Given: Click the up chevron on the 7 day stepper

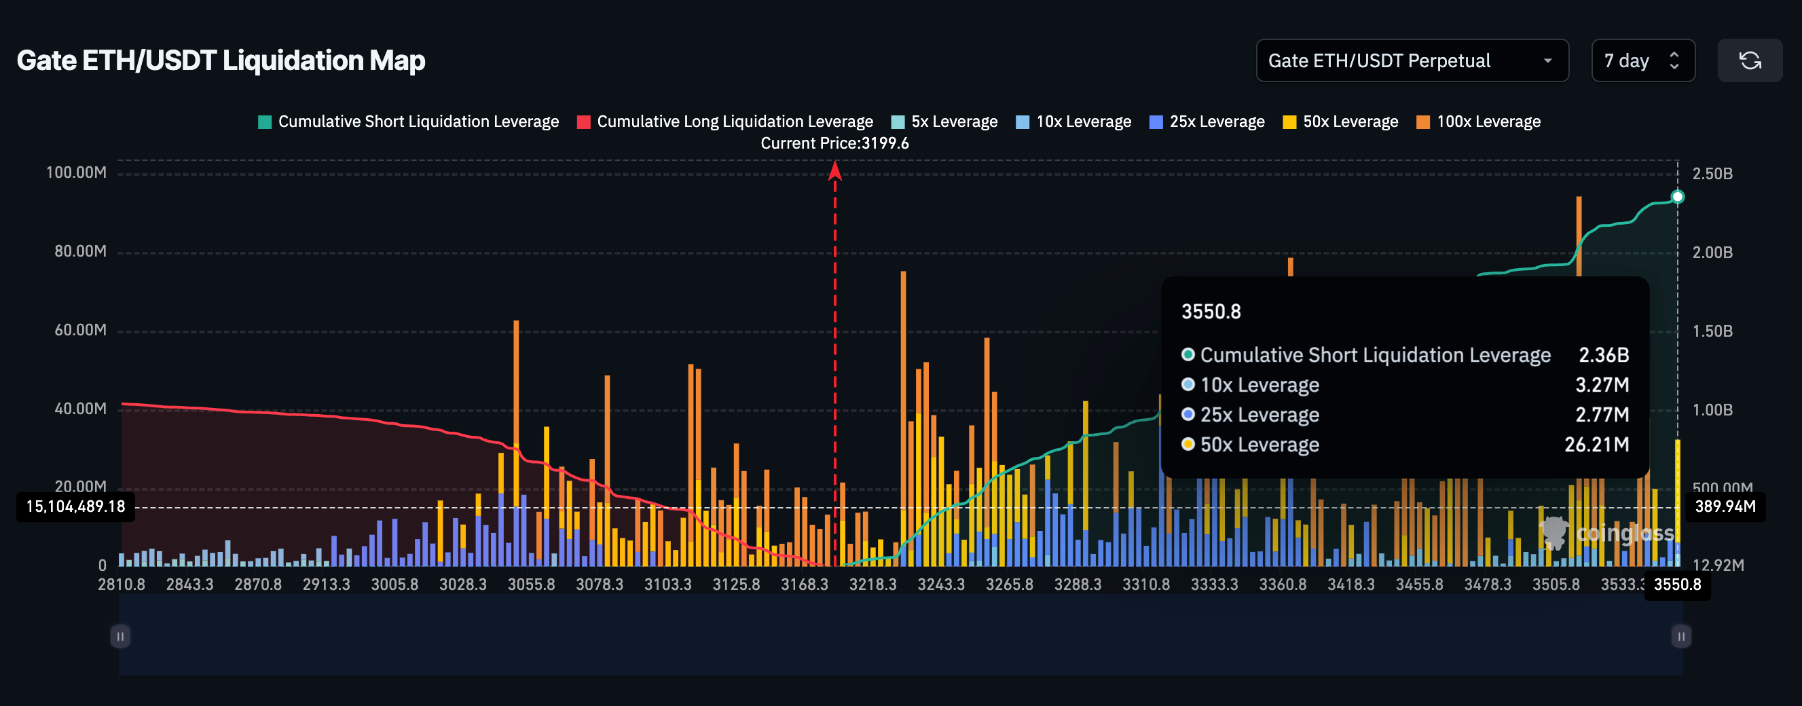Looking at the screenshot, I should point(1673,54).
